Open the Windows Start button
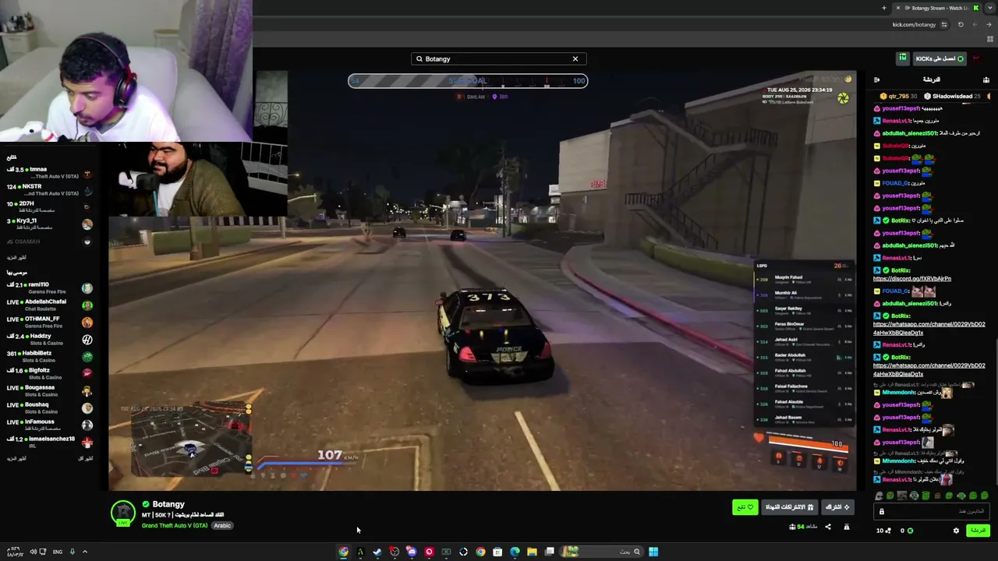This screenshot has width=998, height=561. (653, 552)
